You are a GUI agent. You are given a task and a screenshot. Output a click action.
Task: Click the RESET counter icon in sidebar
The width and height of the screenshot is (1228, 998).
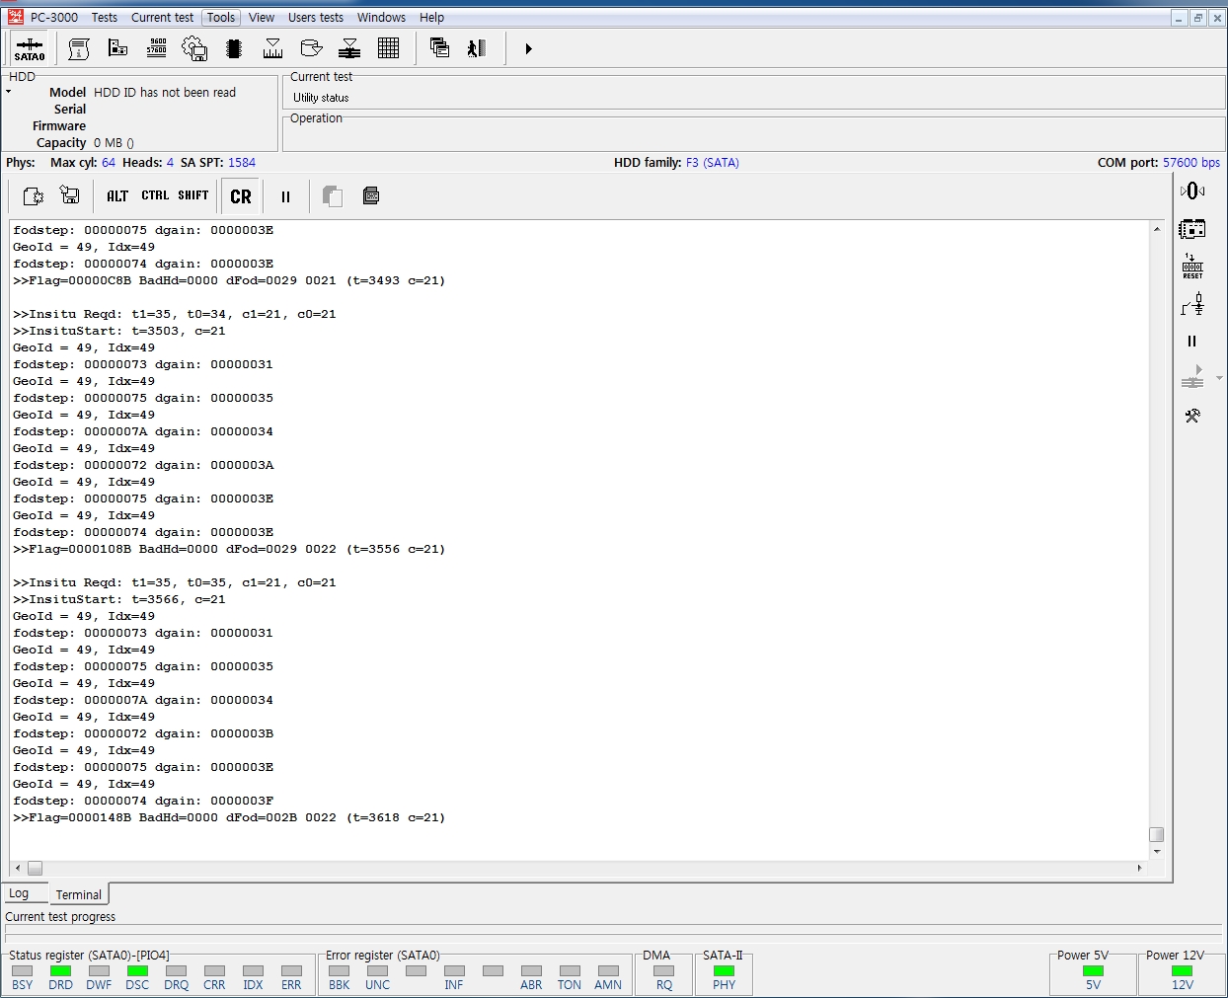(1191, 267)
